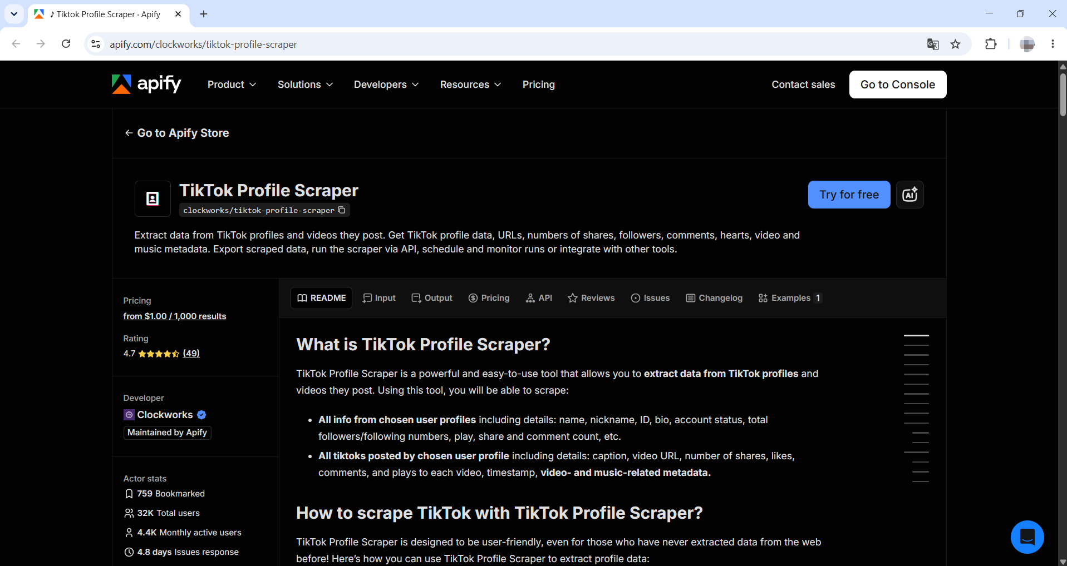This screenshot has width=1067, height=566.
Task: Open the Pricing tab of the actor
Action: 489,298
